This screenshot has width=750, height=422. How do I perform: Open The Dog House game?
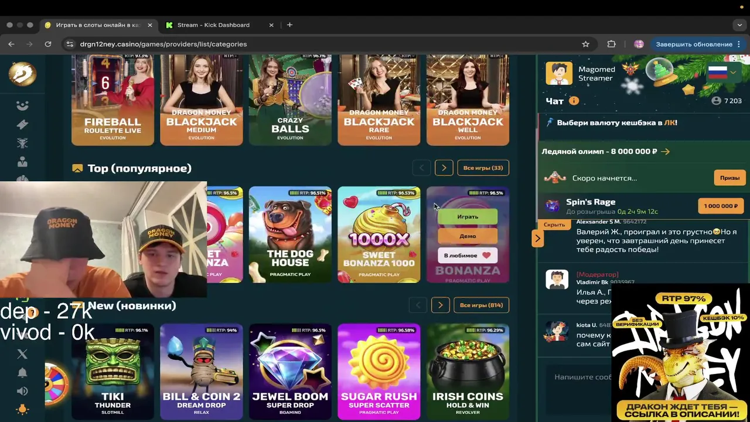[x=290, y=234]
